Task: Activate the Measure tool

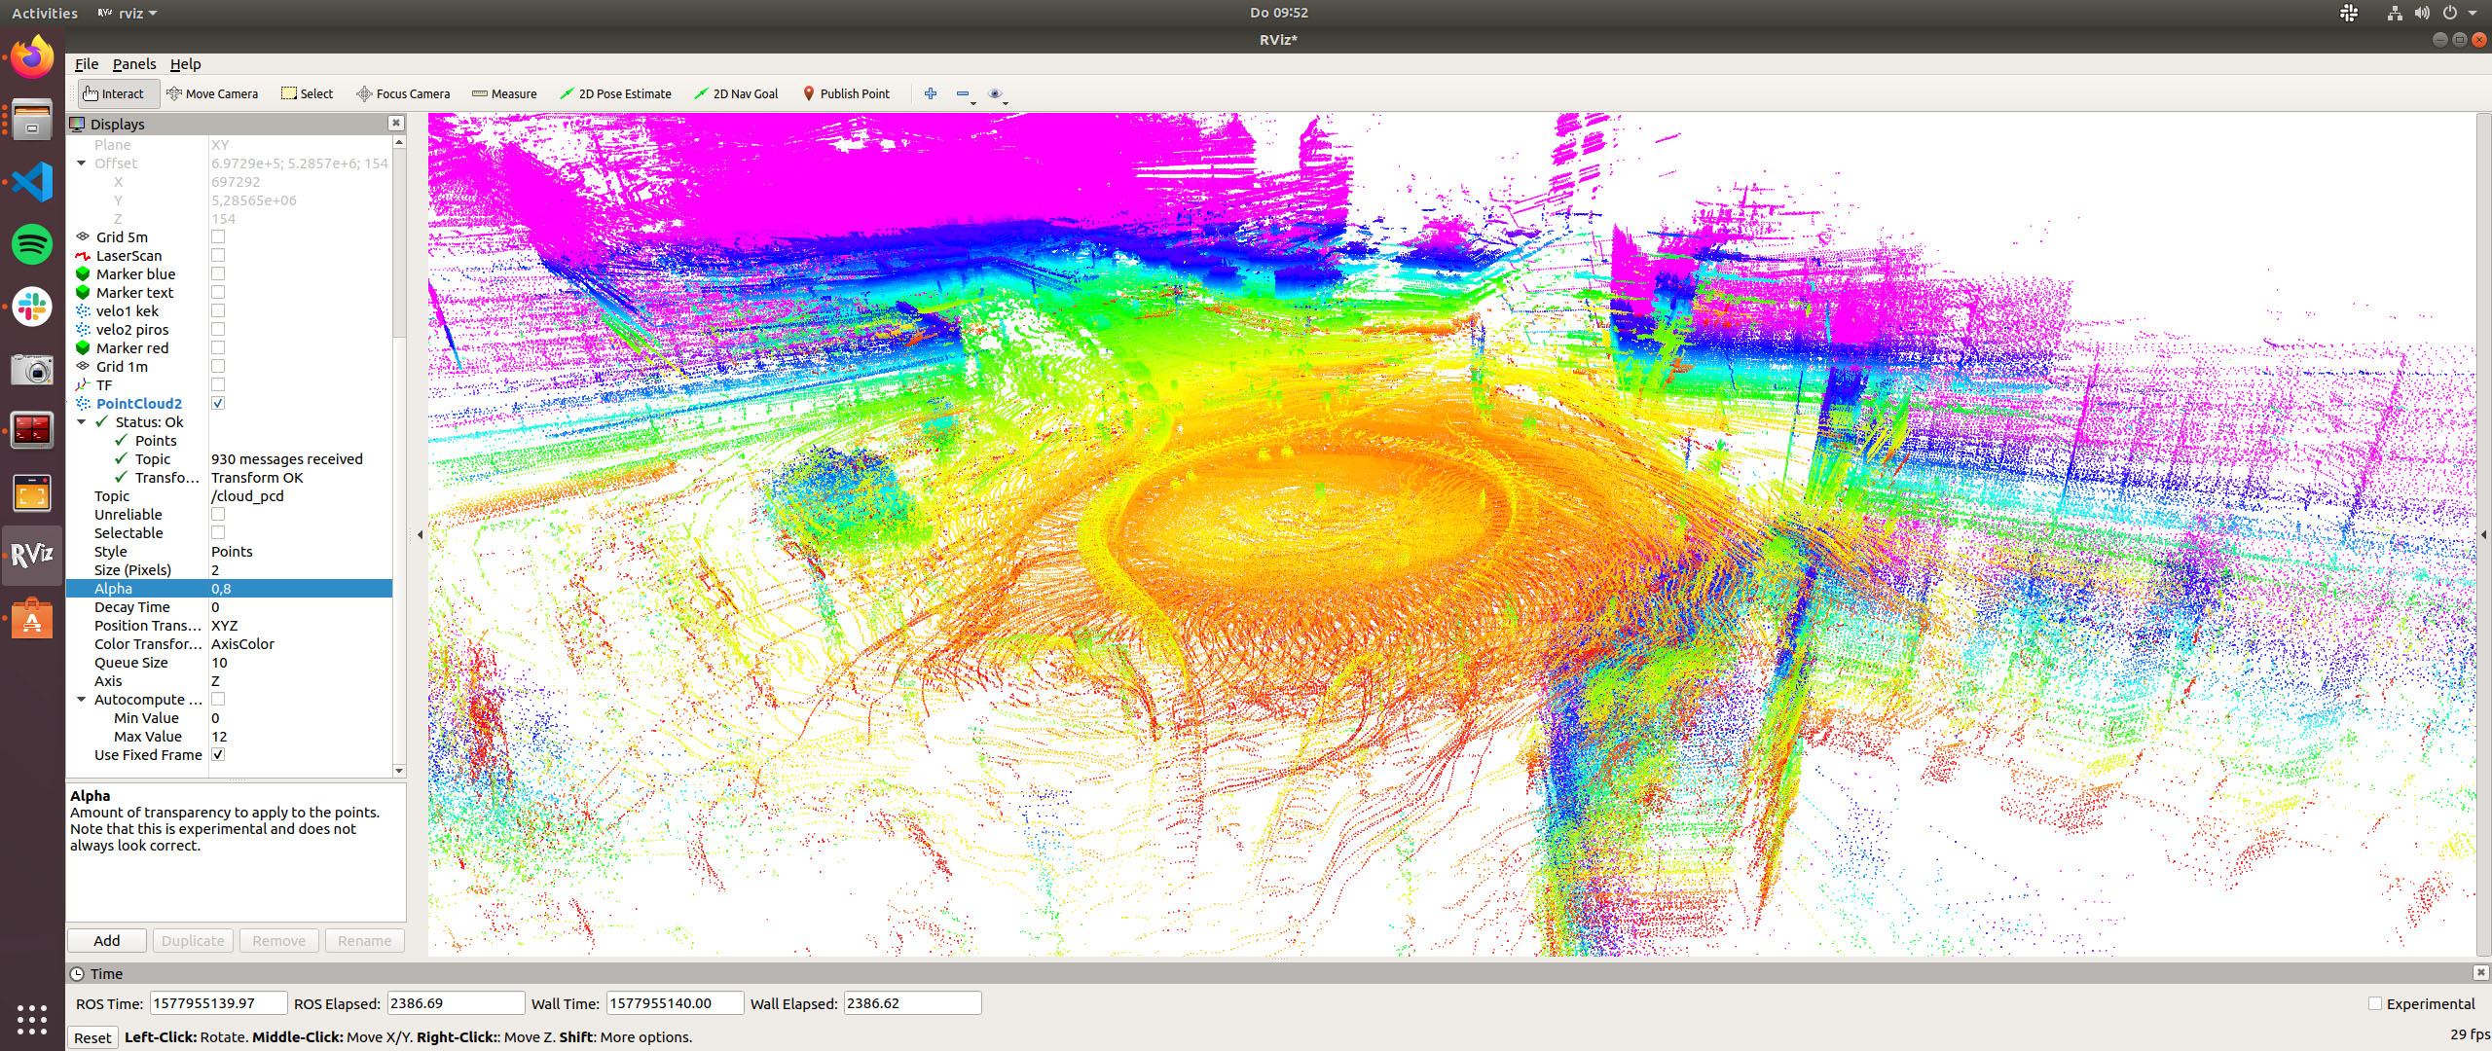Action: [x=504, y=93]
